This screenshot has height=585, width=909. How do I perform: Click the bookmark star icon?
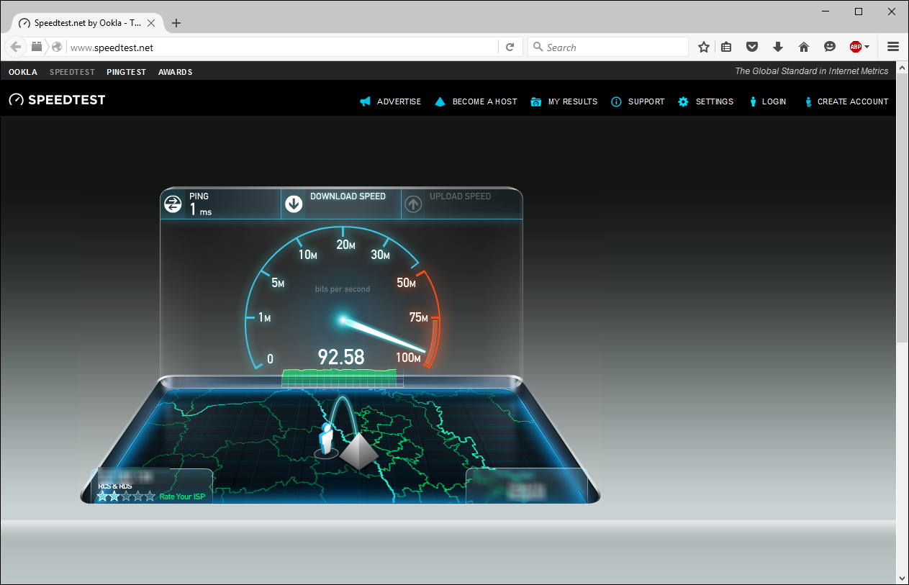[x=704, y=47]
